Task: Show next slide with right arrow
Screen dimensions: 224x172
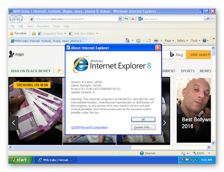Action: pyautogui.click(x=165, y=123)
